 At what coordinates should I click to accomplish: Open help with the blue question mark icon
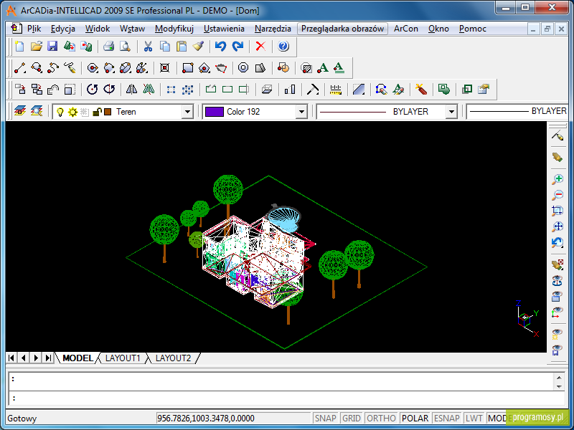(283, 46)
